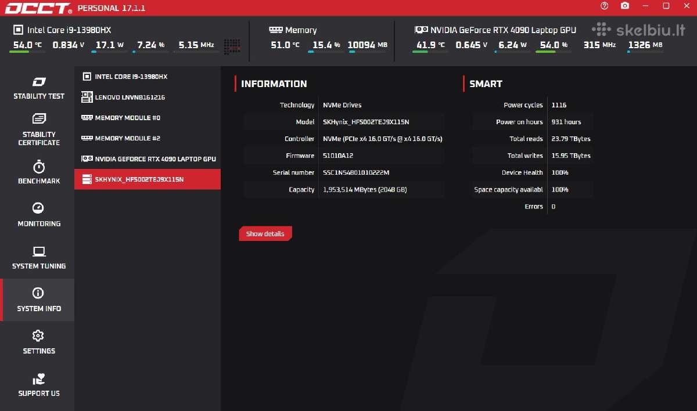This screenshot has width=697, height=411.
Task: Select NVIDIA GeForce RTX 4090 Laptop GPU entry
Action: (148, 158)
